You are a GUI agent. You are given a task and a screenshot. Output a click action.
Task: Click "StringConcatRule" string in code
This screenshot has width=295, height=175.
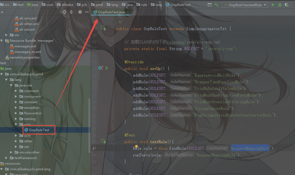[213, 109]
